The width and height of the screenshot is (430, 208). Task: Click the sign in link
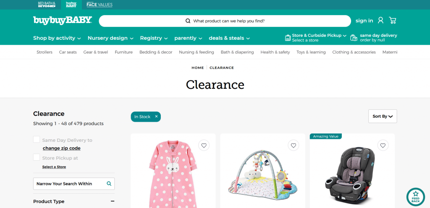[364, 21]
